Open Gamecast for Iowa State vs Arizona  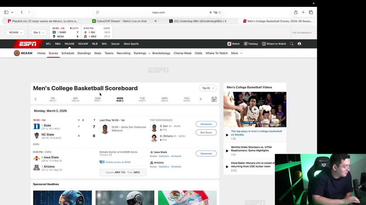point(206,153)
